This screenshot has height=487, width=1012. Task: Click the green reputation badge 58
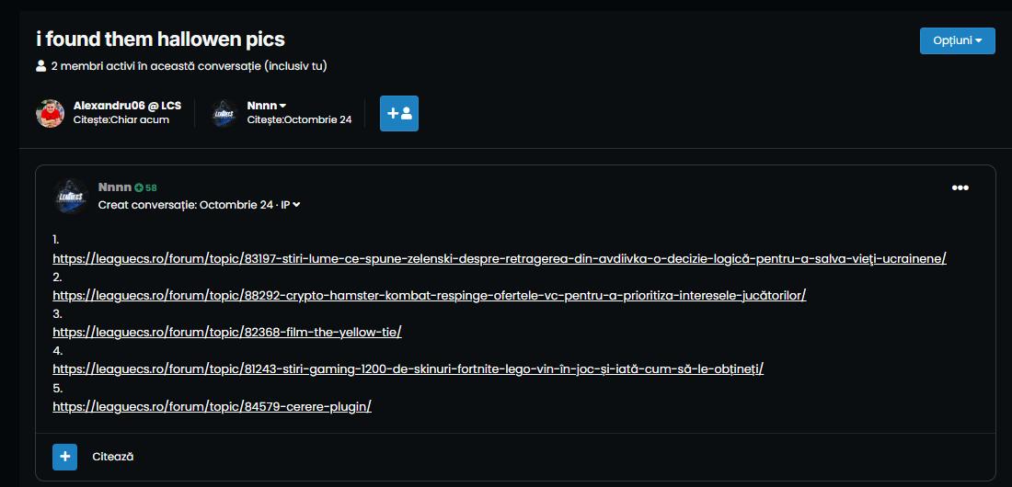146,187
